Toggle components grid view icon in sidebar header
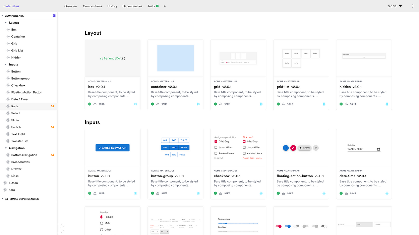The height and width of the screenshot is (235, 419). [54, 16]
